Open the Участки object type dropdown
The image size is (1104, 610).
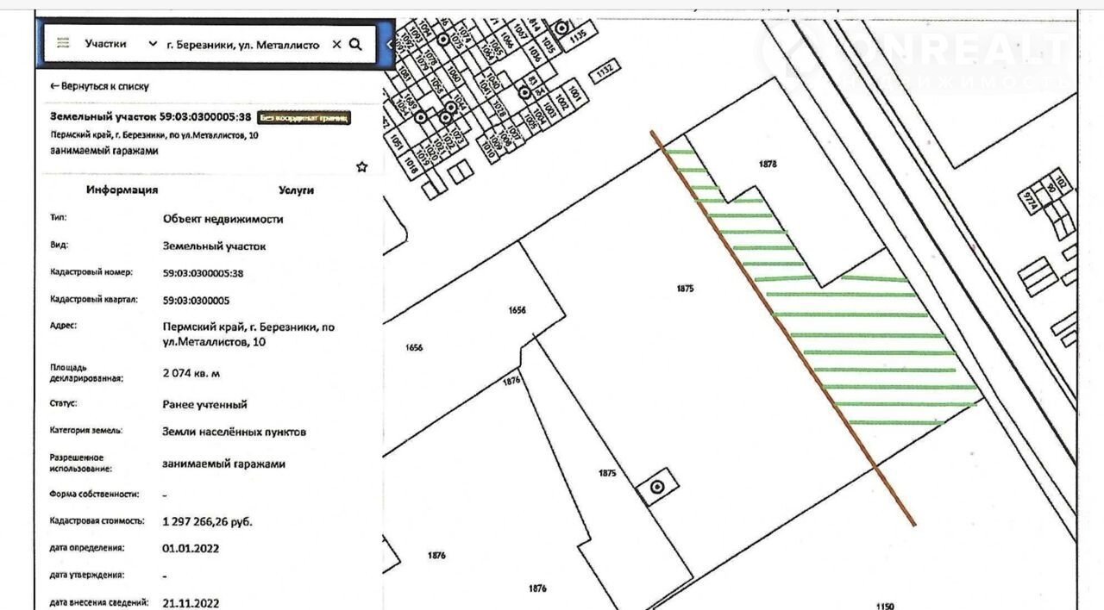tap(106, 44)
